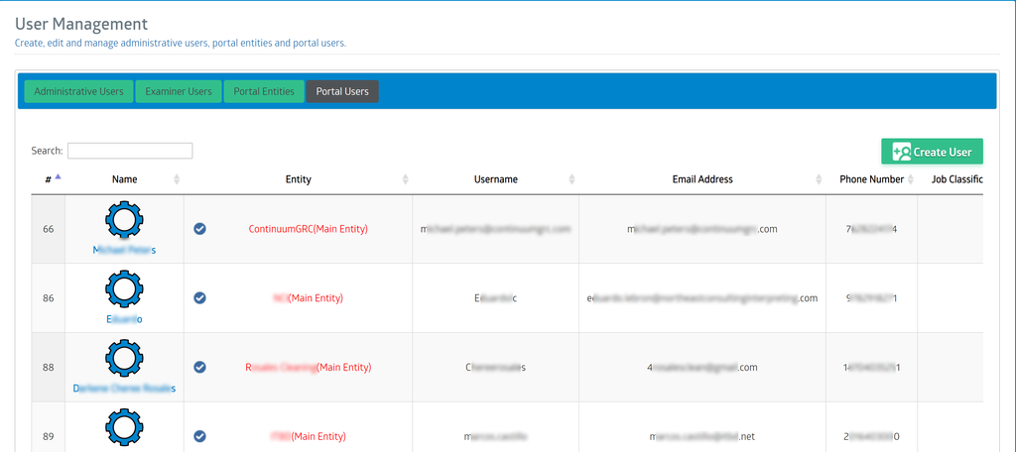This screenshot has height=452, width=1016.
Task: Go to the Portal Entities tab
Action: coord(264,92)
